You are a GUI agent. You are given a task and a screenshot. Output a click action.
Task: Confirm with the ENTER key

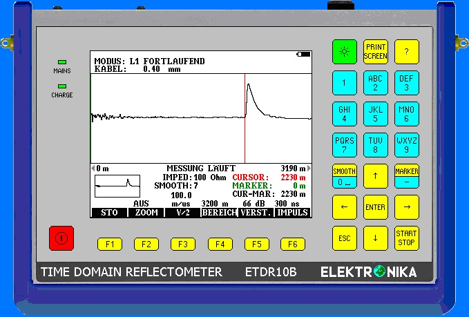click(x=375, y=207)
